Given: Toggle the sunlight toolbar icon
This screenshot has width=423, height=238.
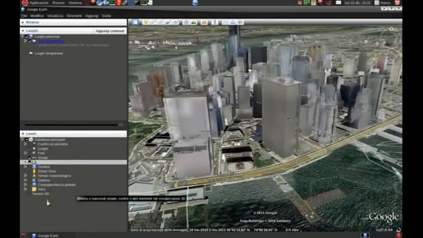Looking at the screenshot, I should coord(194,22).
